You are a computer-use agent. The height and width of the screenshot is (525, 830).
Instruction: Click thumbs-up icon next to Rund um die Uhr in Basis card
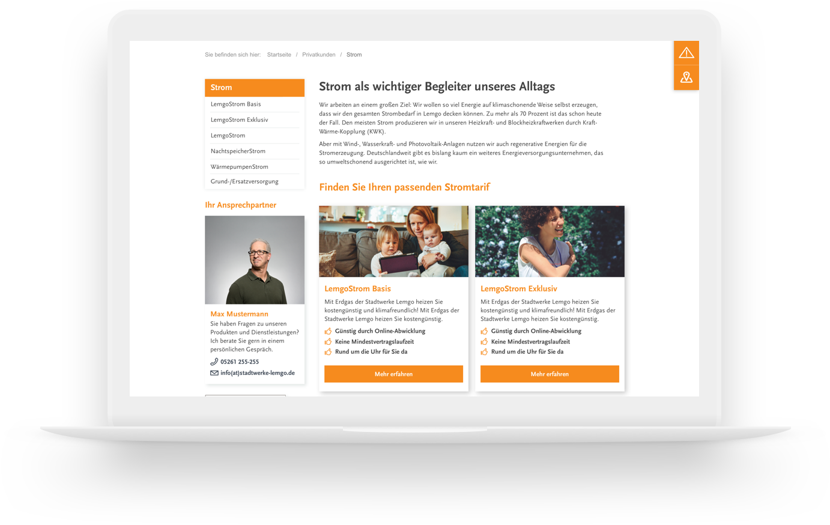tap(328, 352)
